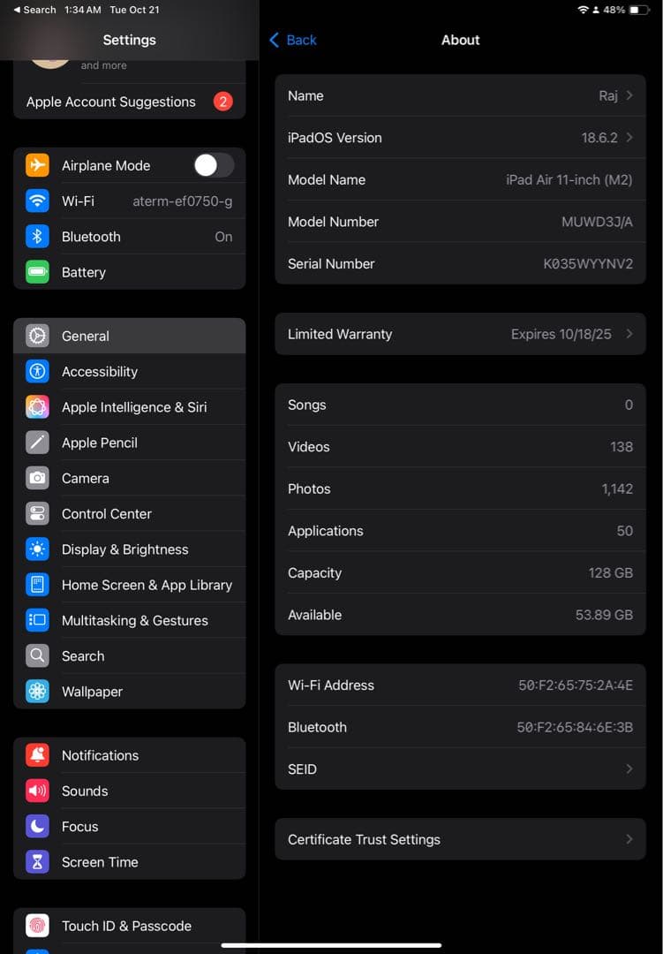Open Apple Account Suggestions
The image size is (663, 954).
130,102
